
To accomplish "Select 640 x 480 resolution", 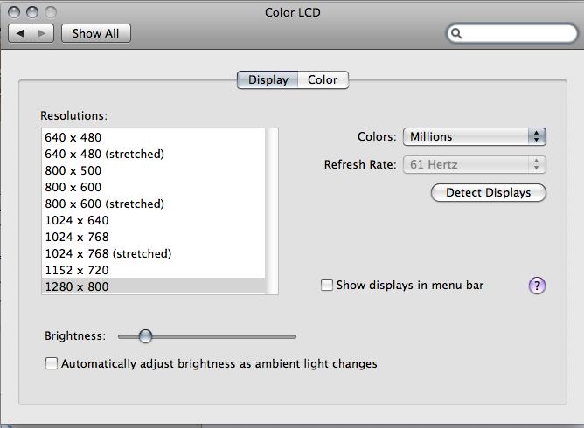I will tap(154, 137).
